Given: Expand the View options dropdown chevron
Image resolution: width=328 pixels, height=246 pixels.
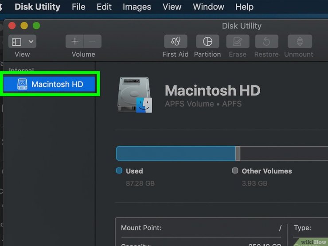Looking at the screenshot, I should tap(31, 42).
